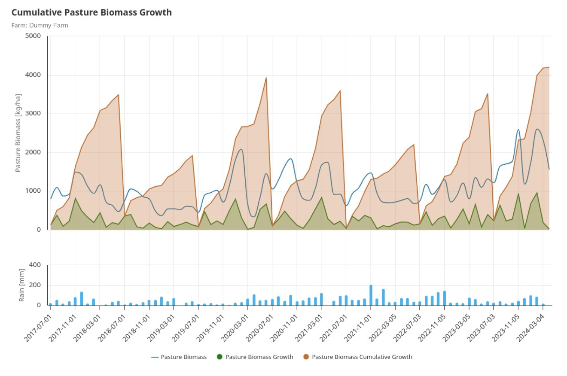The image size is (567, 376).
Task: Select the 2020-03-01 date tick label
Action: tap(236, 326)
